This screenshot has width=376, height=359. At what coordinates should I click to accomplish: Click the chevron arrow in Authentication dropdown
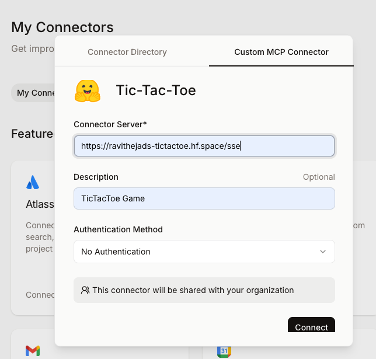(323, 252)
